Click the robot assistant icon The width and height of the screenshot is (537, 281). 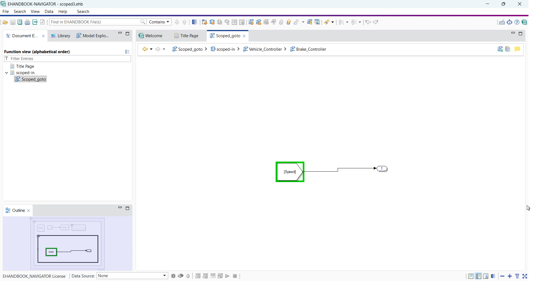point(509,22)
